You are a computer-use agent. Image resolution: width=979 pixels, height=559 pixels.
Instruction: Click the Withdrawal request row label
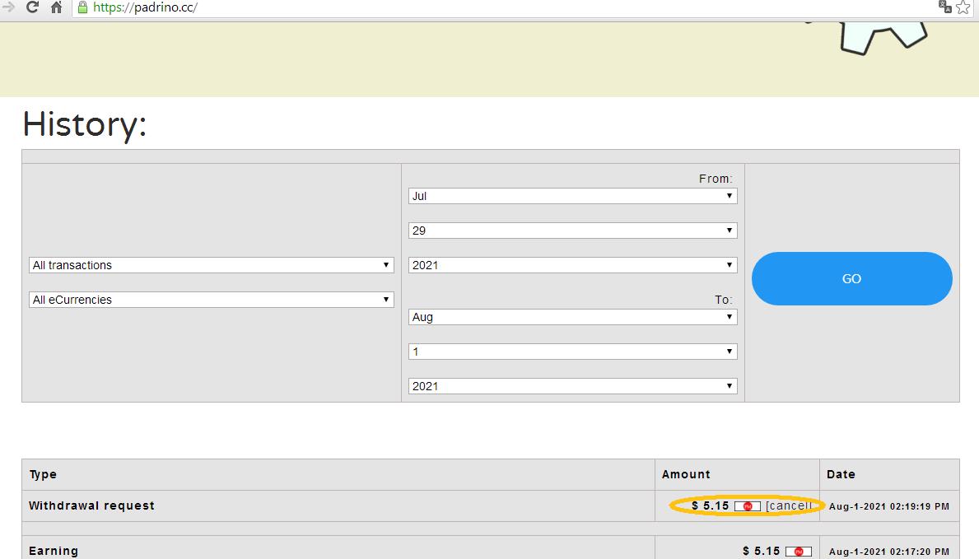pos(91,505)
